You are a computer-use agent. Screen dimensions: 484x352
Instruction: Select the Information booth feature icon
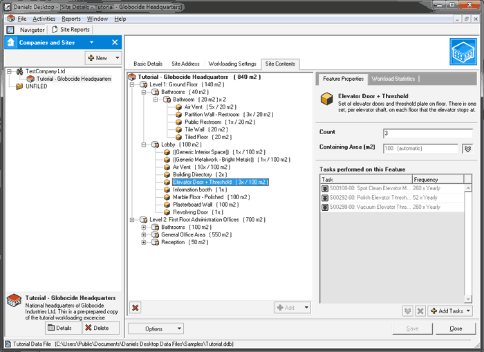(167, 189)
